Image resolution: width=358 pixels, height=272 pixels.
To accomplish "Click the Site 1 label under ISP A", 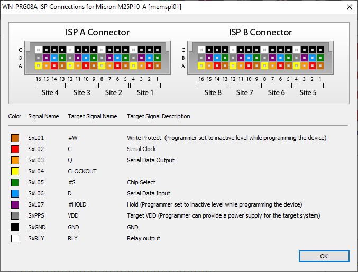I will click(x=144, y=93).
